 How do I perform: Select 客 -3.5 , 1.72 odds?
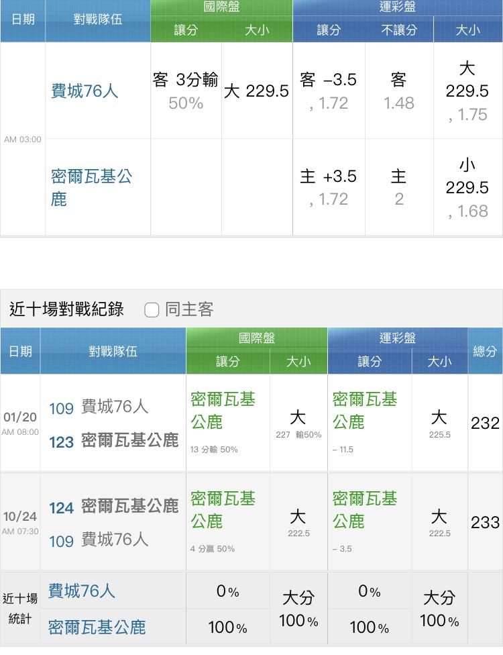pos(329,91)
